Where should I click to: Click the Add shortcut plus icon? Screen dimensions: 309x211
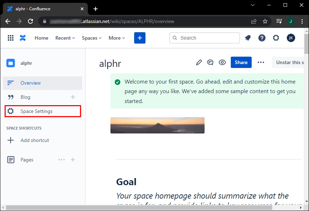coord(11,140)
